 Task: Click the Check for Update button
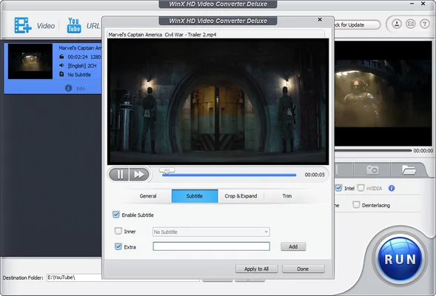pos(357,24)
